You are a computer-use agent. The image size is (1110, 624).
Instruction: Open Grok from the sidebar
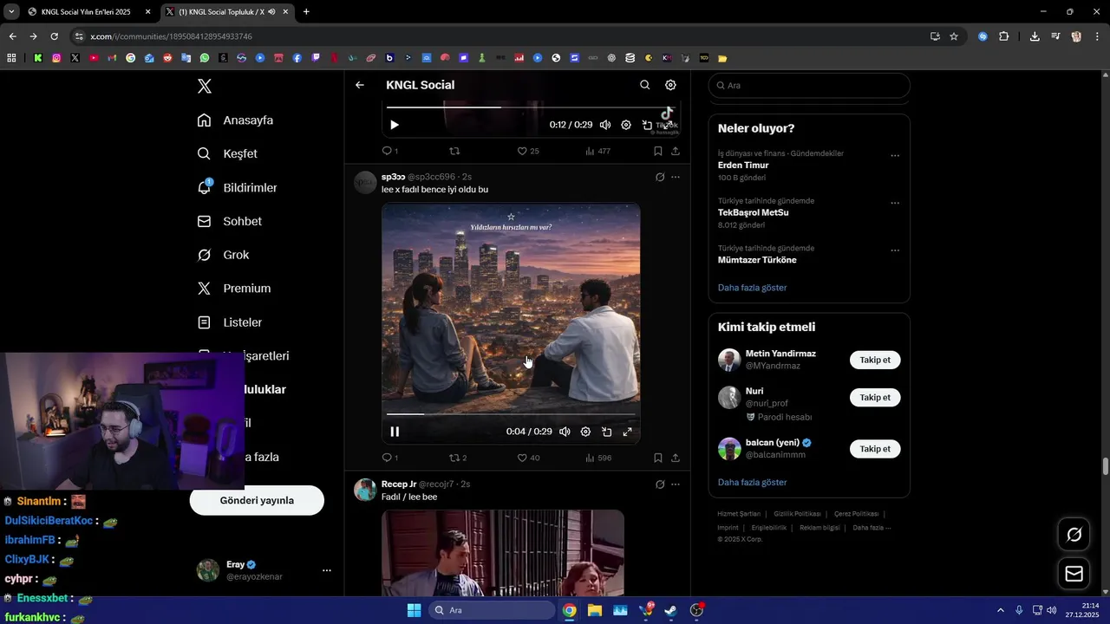click(x=224, y=255)
